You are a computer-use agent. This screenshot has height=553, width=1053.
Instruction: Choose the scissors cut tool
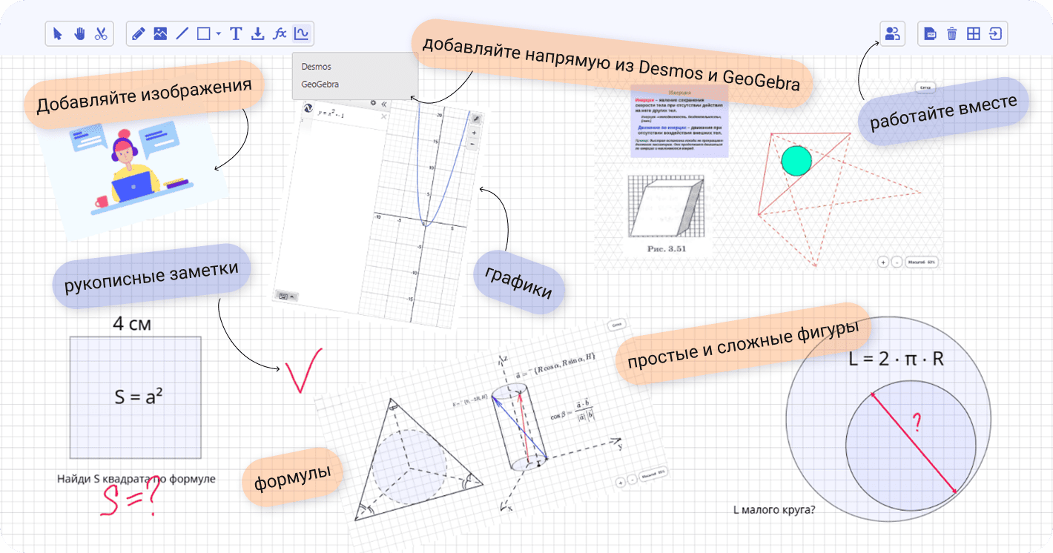101,33
